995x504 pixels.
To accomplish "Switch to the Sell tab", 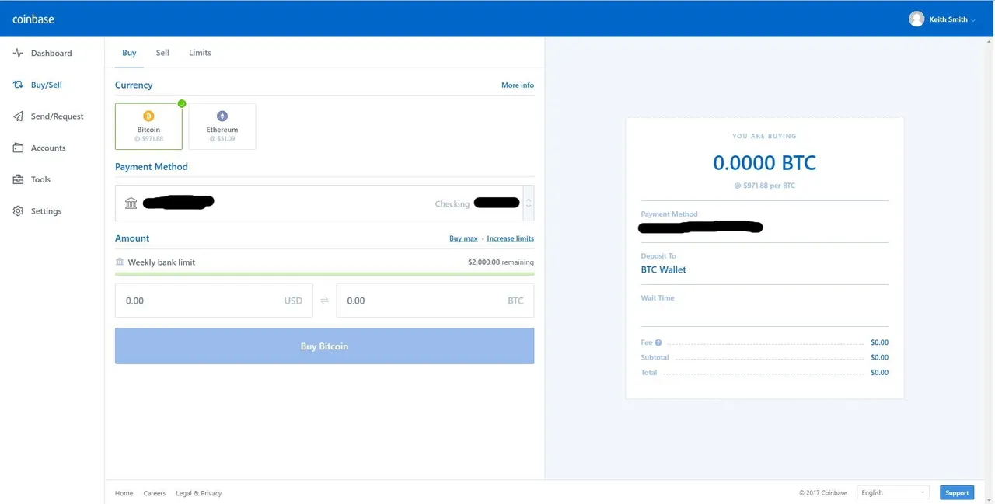I will [x=162, y=53].
